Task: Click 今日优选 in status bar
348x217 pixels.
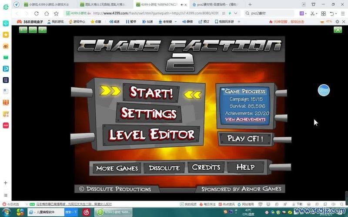Action: point(10,204)
